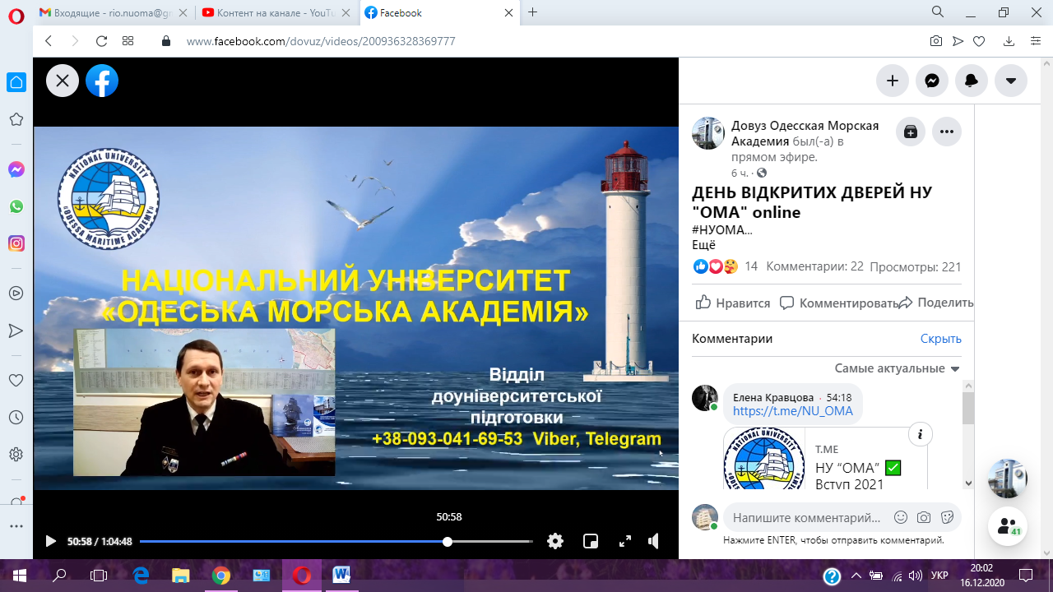This screenshot has width=1053, height=592.
Task: Open Facebook Messenger panel
Action: click(932, 81)
